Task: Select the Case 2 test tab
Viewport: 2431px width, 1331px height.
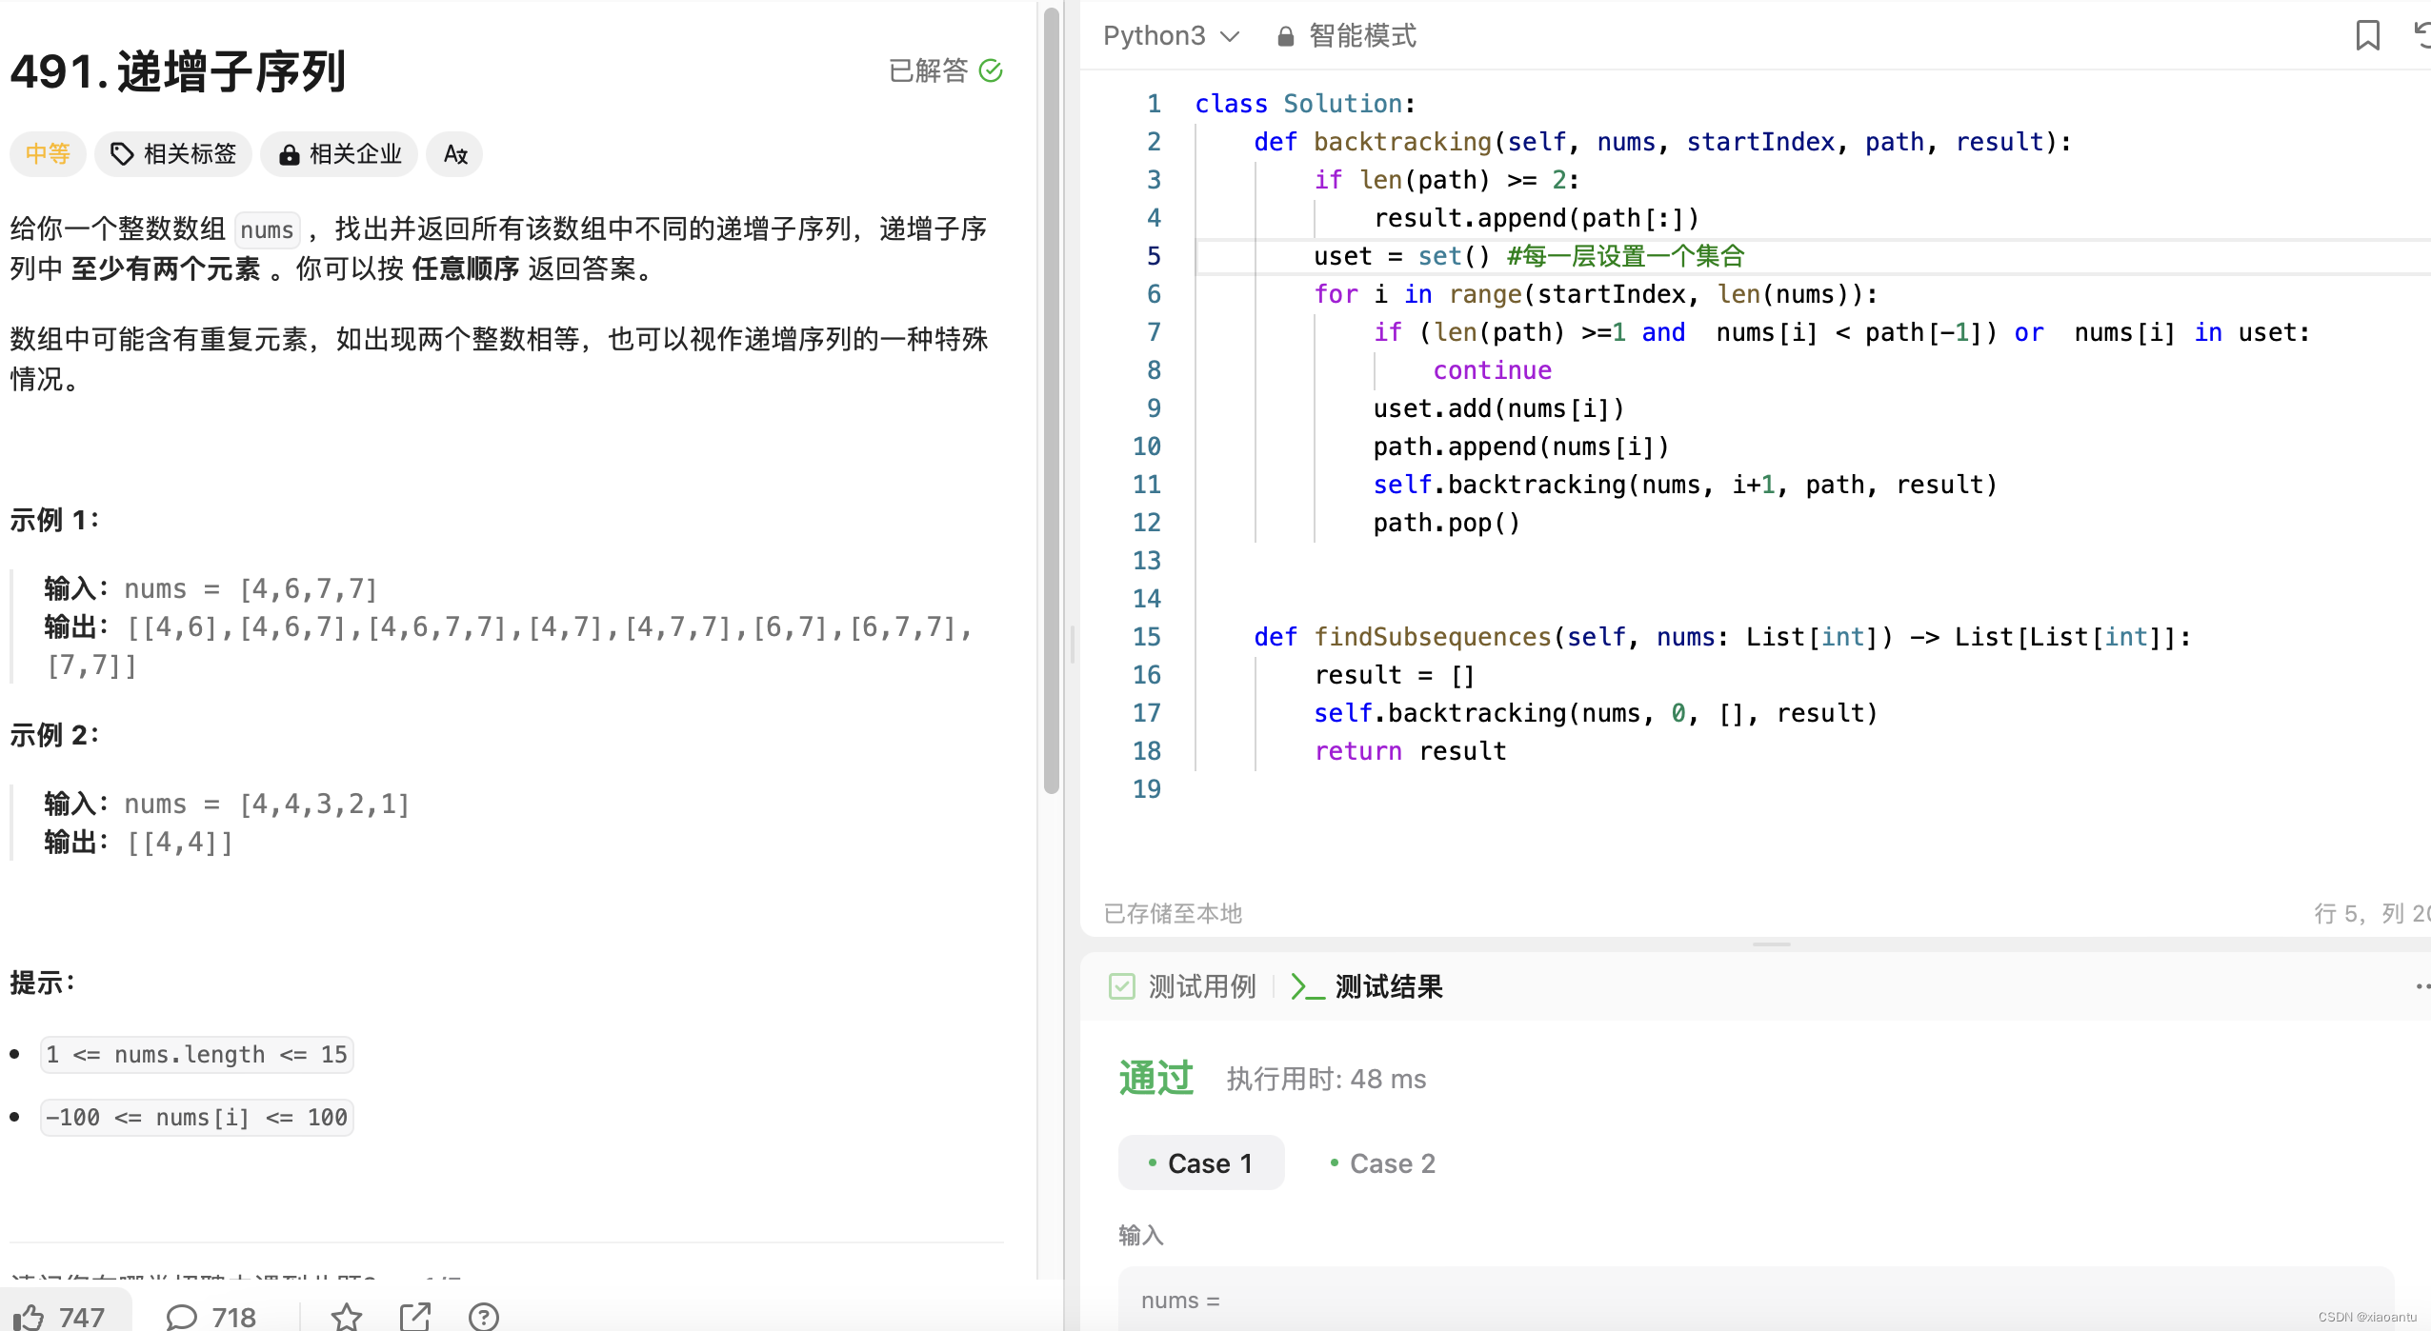Action: click(1380, 1162)
